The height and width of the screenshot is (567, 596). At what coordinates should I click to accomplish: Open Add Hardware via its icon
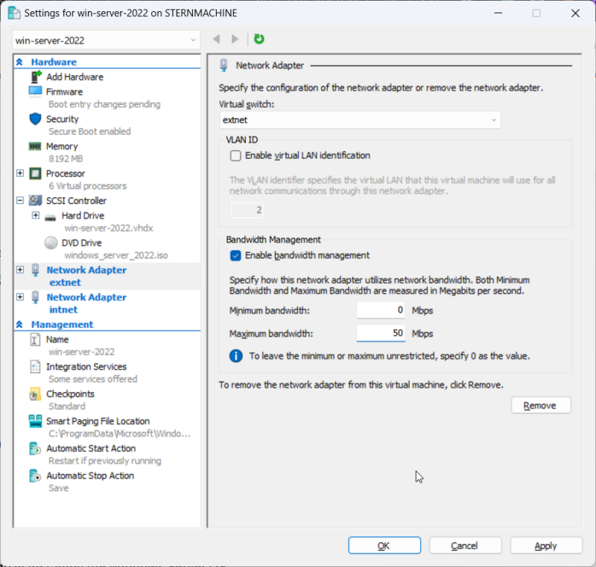(35, 77)
